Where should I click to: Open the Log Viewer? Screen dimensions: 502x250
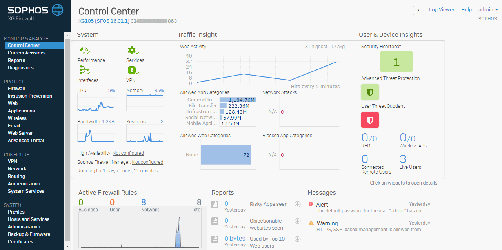(x=442, y=10)
